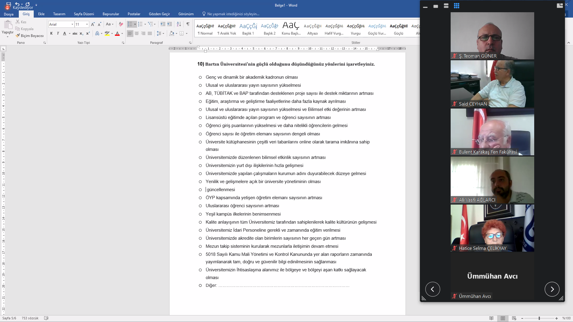The image size is (573, 322).
Task: Show paragraph marks with the pilcrow icon
Action: 188,24
